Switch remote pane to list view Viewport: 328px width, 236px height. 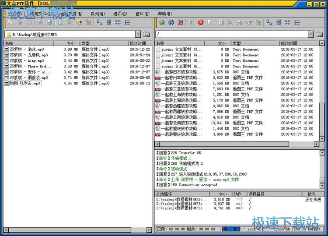(x=288, y=22)
